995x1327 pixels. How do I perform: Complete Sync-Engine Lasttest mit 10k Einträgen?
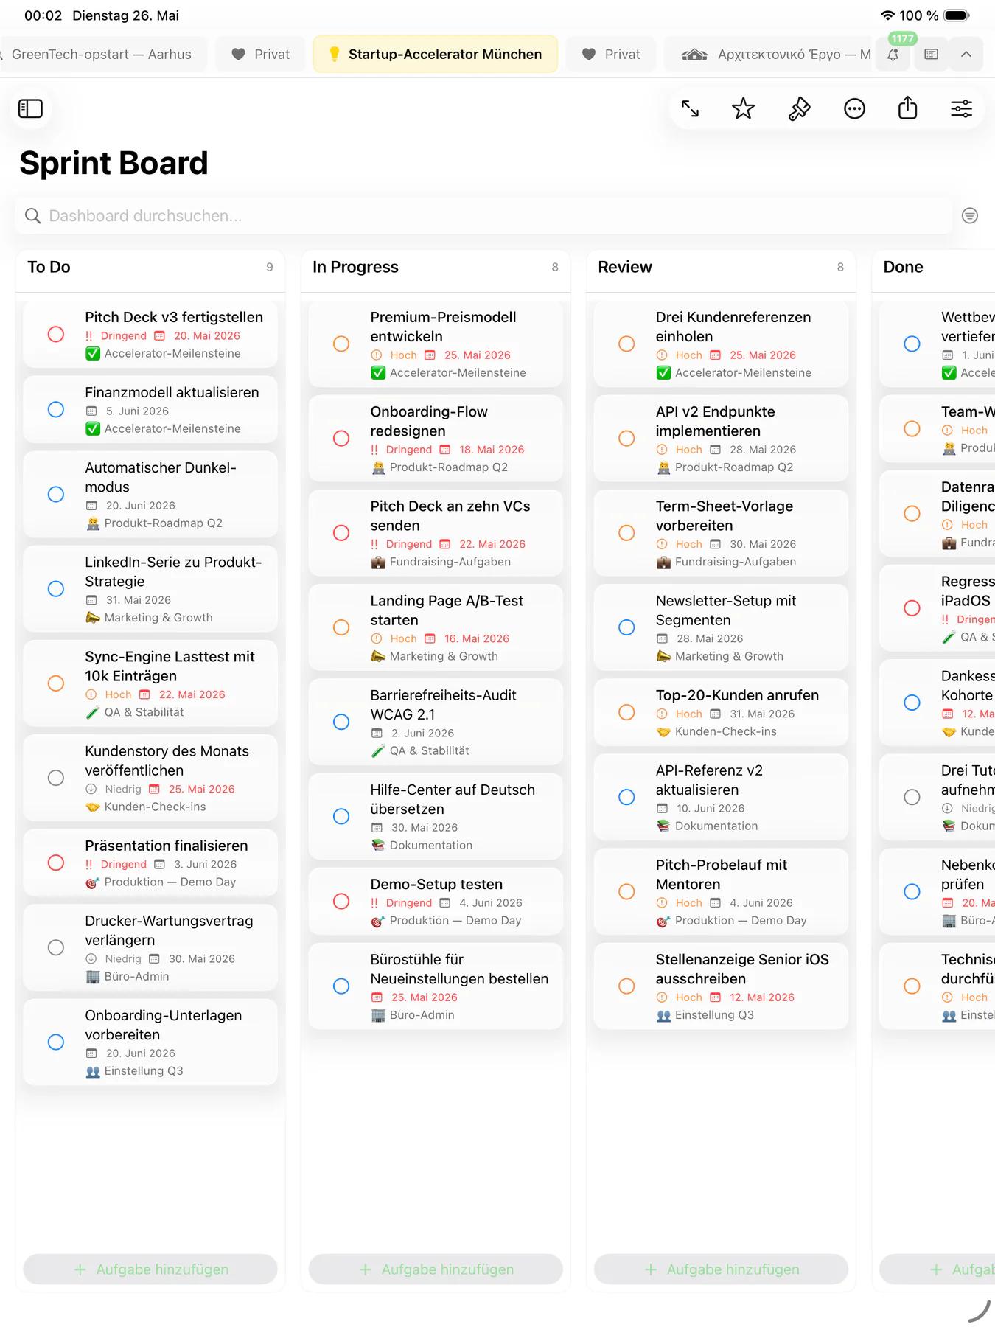click(56, 683)
